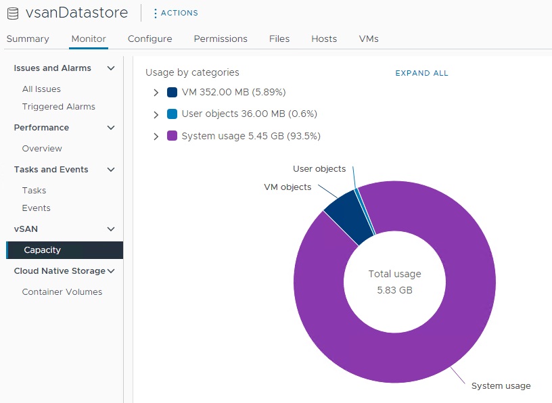Collapse the Issues and Alarms section
This screenshot has height=403, width=552.
(111, 68)
